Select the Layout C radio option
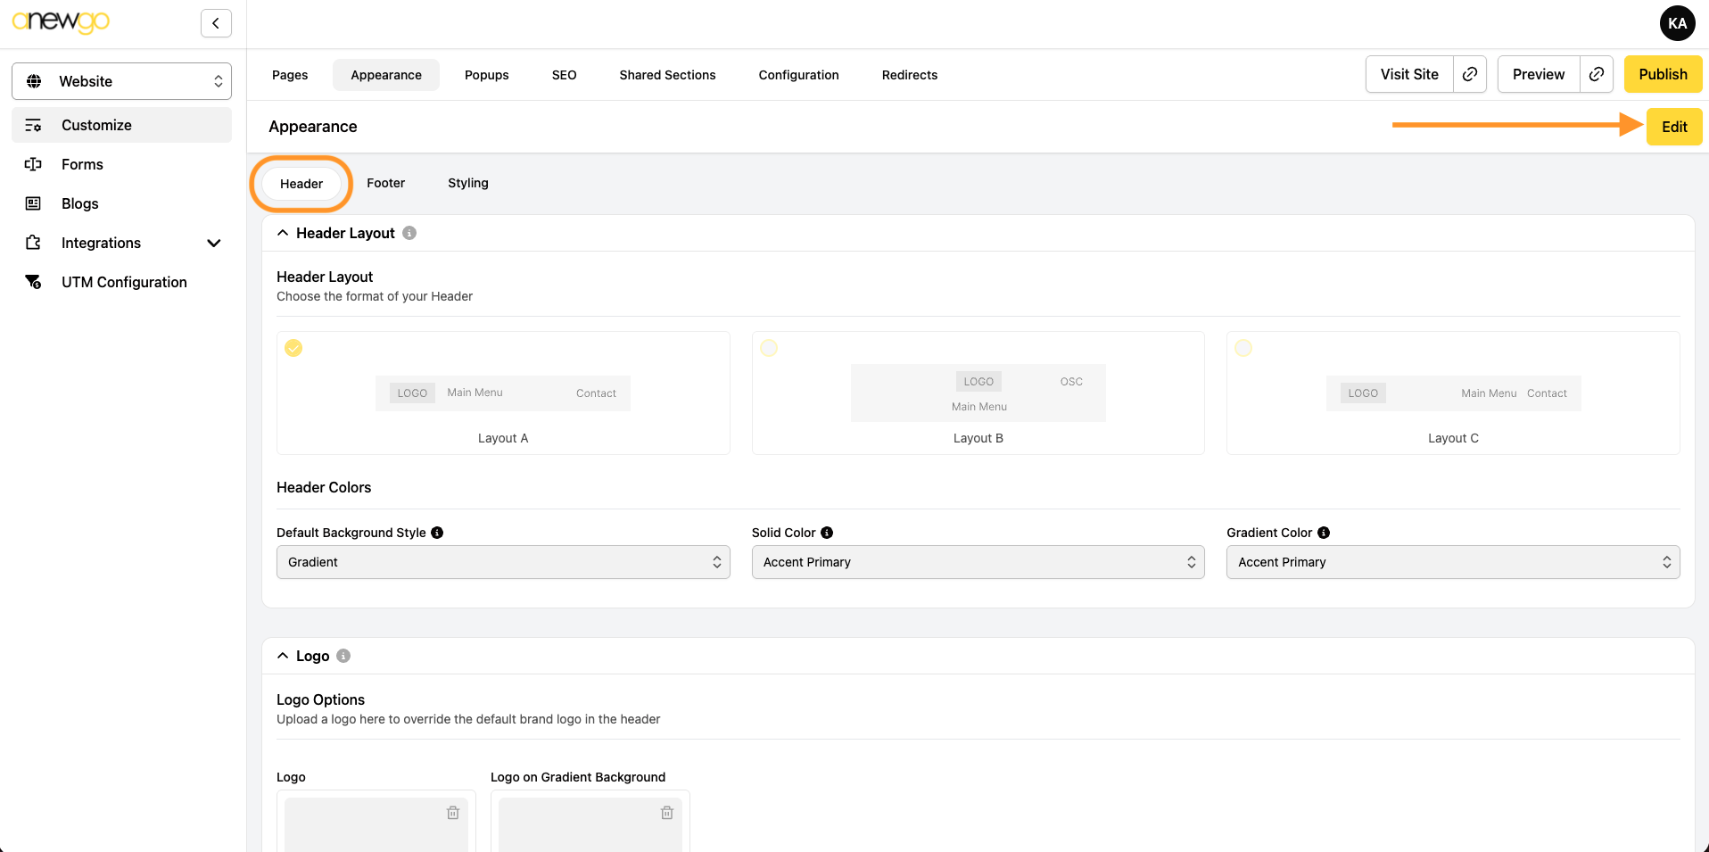 [x=1243, y=348]
